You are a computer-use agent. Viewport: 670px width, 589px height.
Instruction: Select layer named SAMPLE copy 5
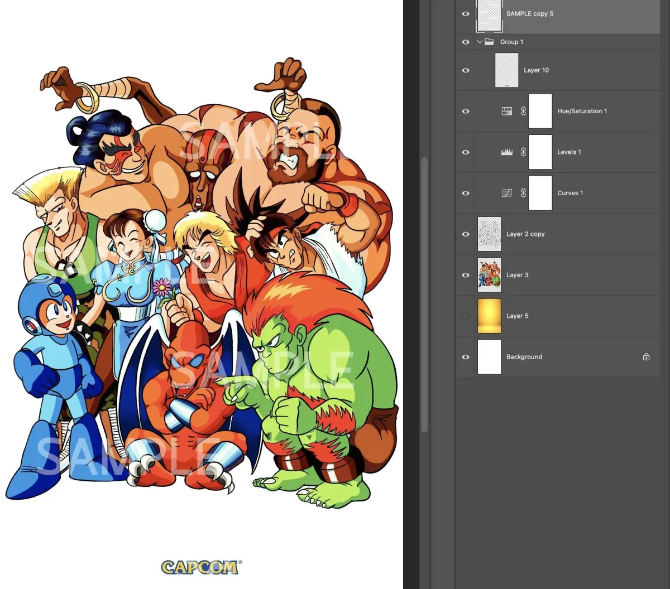point(530,14)
